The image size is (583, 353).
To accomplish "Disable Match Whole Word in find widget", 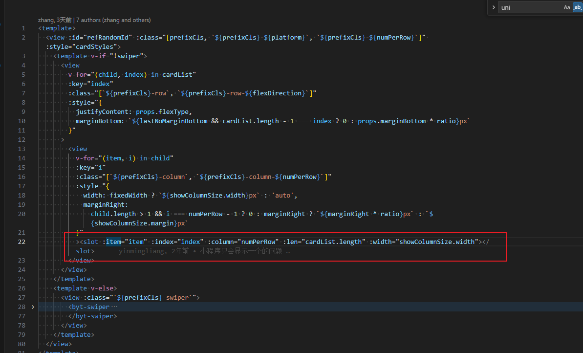I will [x=577, y=7].
